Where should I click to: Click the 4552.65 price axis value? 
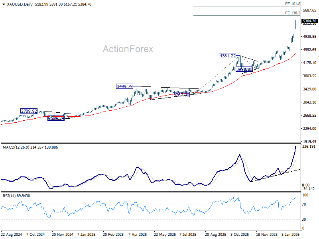point(309,50)
